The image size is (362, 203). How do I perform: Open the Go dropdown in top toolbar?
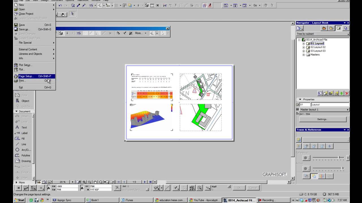tap(257, 5)
